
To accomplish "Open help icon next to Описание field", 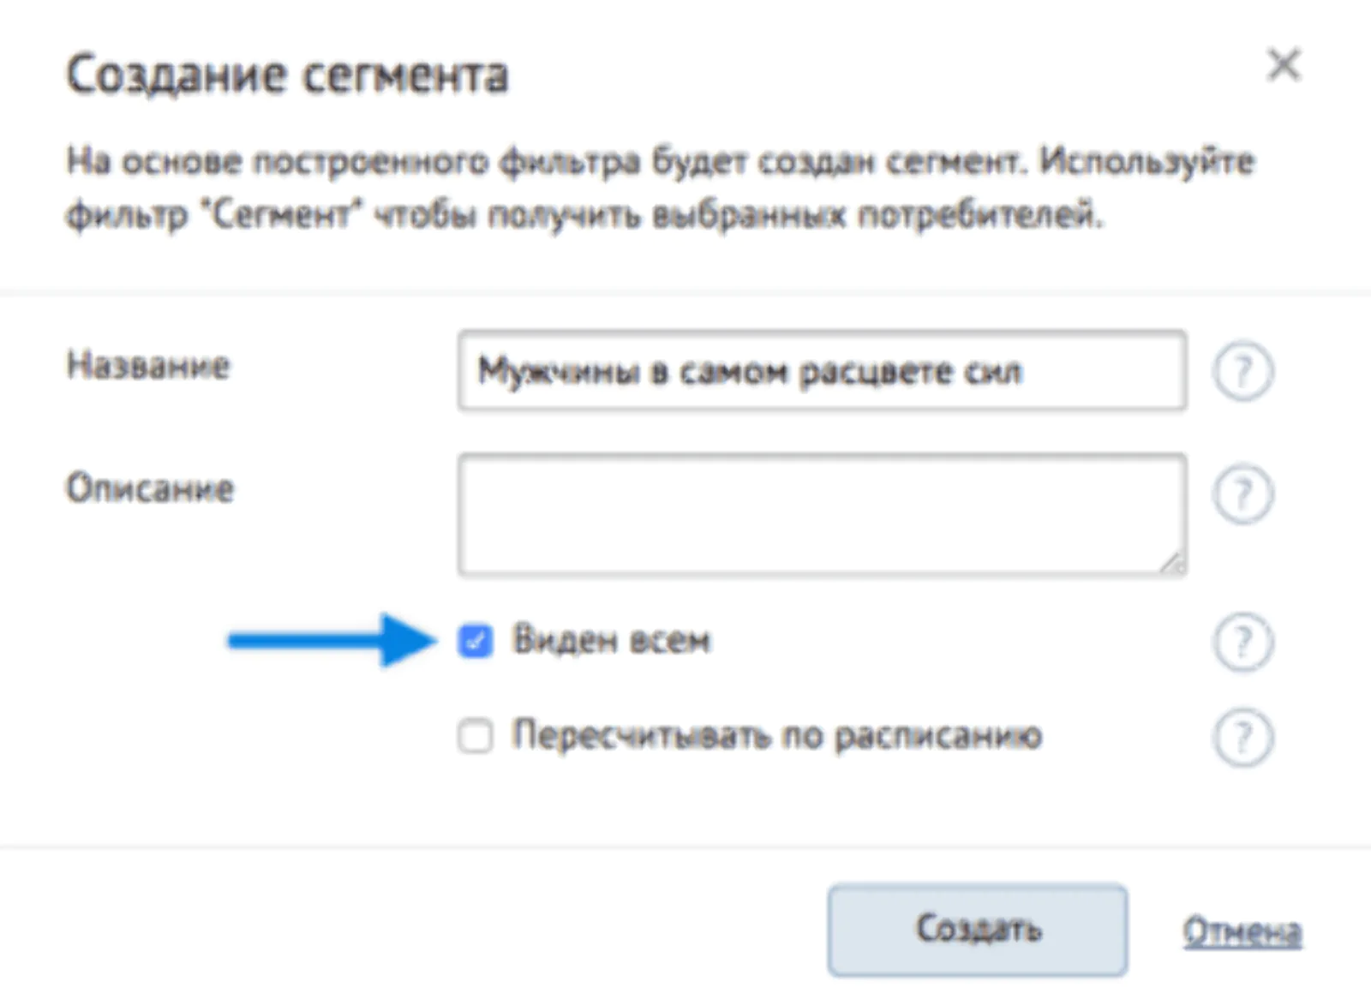I will tap(1242, 494).
